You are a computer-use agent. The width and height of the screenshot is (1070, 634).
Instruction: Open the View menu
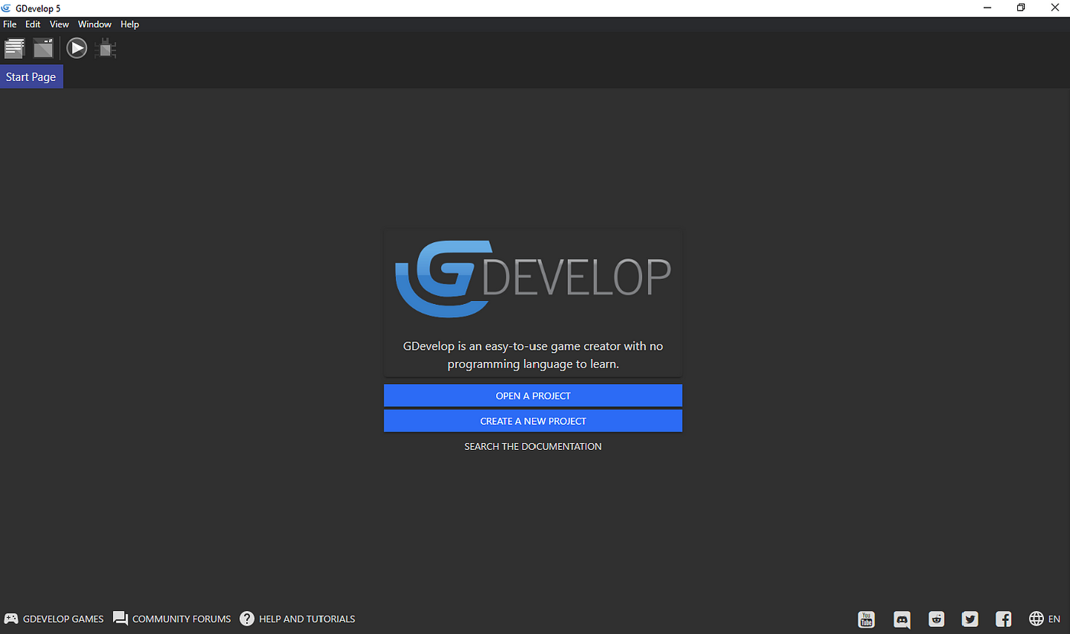point(60,24)
